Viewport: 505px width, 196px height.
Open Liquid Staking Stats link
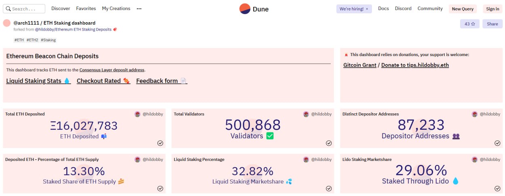[x=38, y=81]
